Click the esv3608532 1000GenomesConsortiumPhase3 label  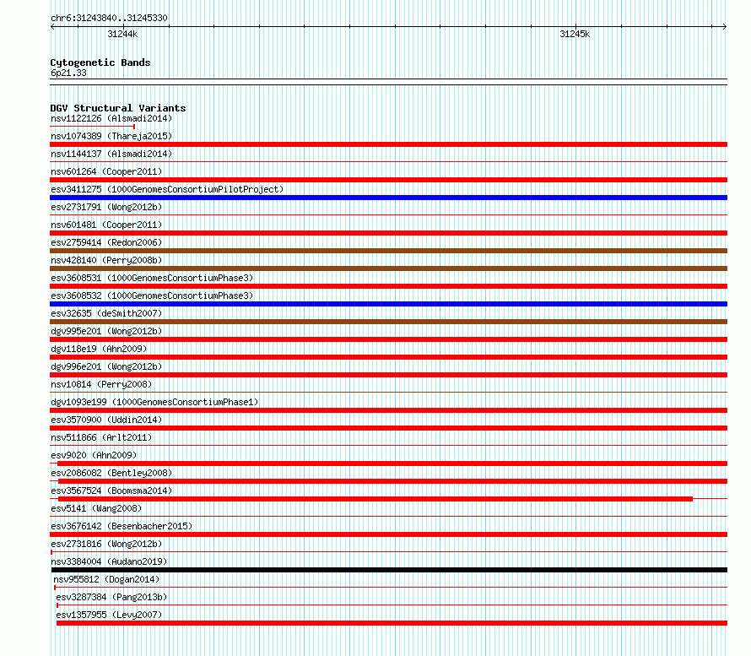(152, 295)
